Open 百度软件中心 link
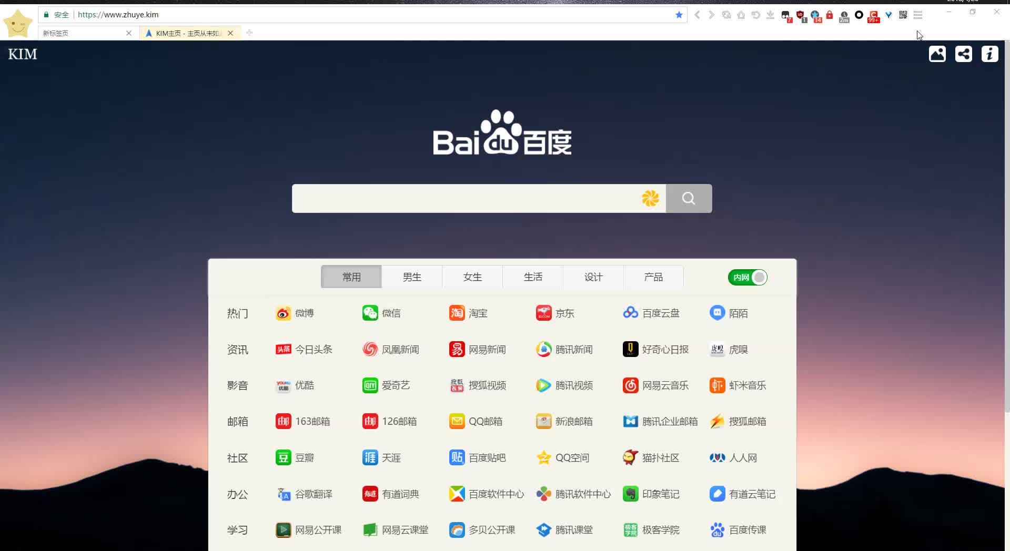 pos(487,494)
